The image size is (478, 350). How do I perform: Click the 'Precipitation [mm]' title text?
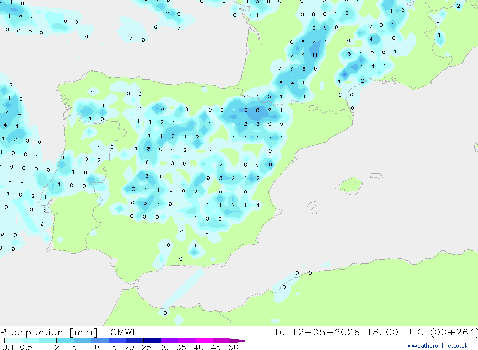(x=49, y=332)
